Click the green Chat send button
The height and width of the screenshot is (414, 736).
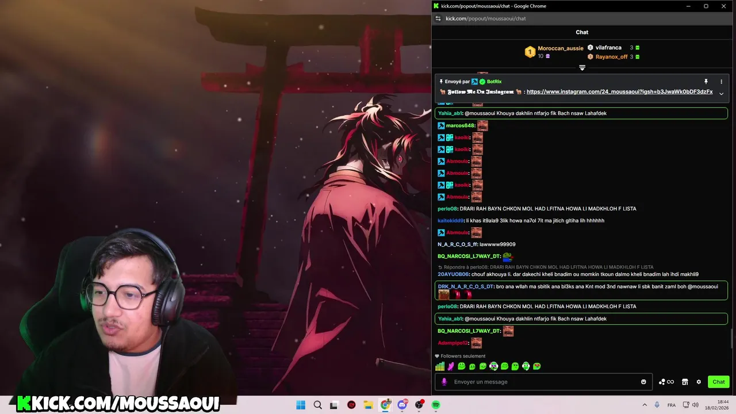pos(719,382)
